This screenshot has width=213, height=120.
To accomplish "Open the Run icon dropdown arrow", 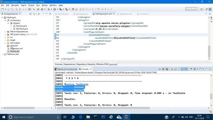I will pos(57,9).
